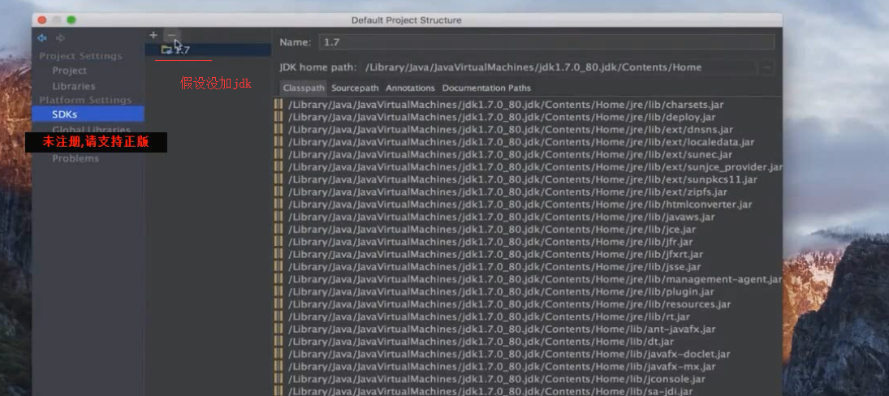Add a new SDK with plus button

click(153, 35)
